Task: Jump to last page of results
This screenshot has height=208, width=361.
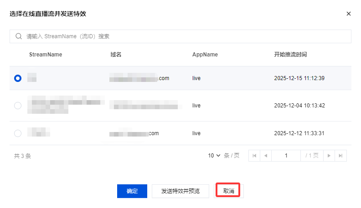Action: 340,156
